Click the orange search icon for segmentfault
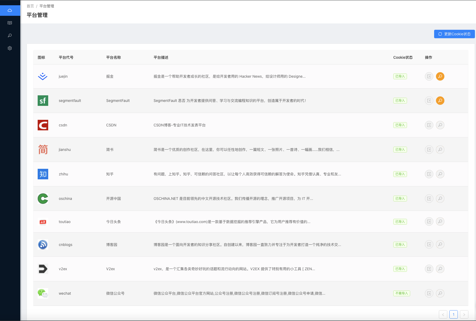 coord(440,101)
